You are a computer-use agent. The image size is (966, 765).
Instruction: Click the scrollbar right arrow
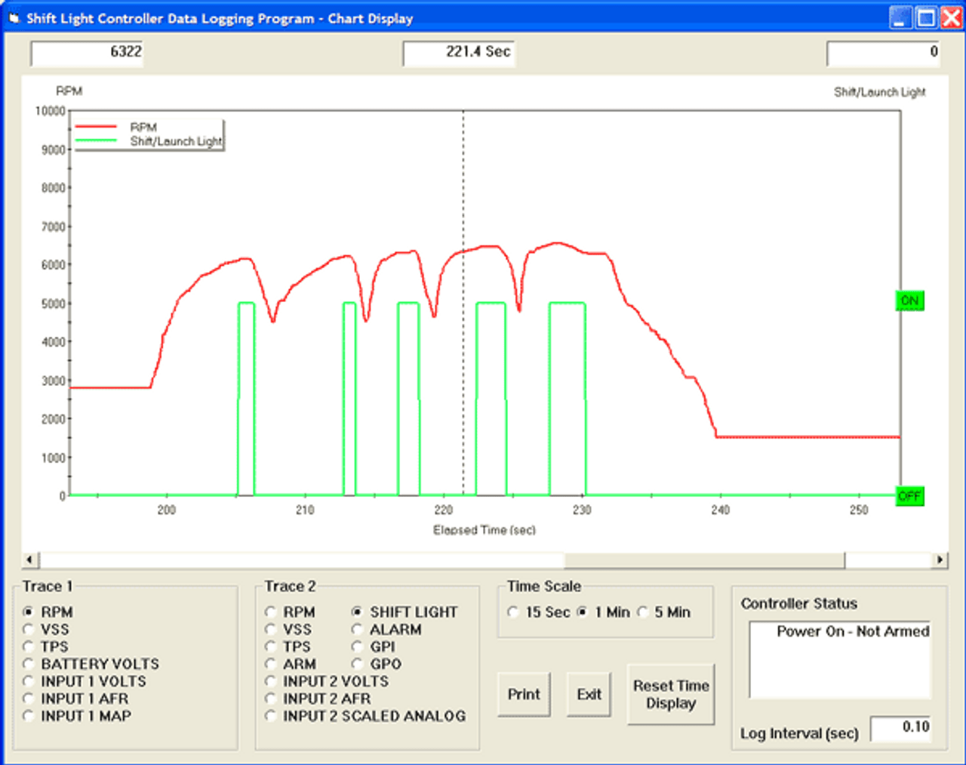940,560
